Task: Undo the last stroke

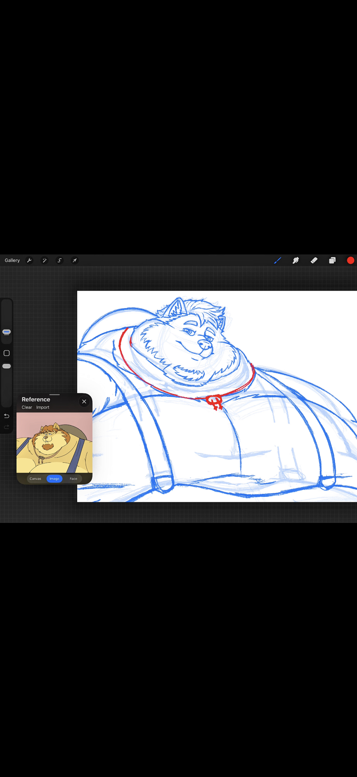Action: 7,416
